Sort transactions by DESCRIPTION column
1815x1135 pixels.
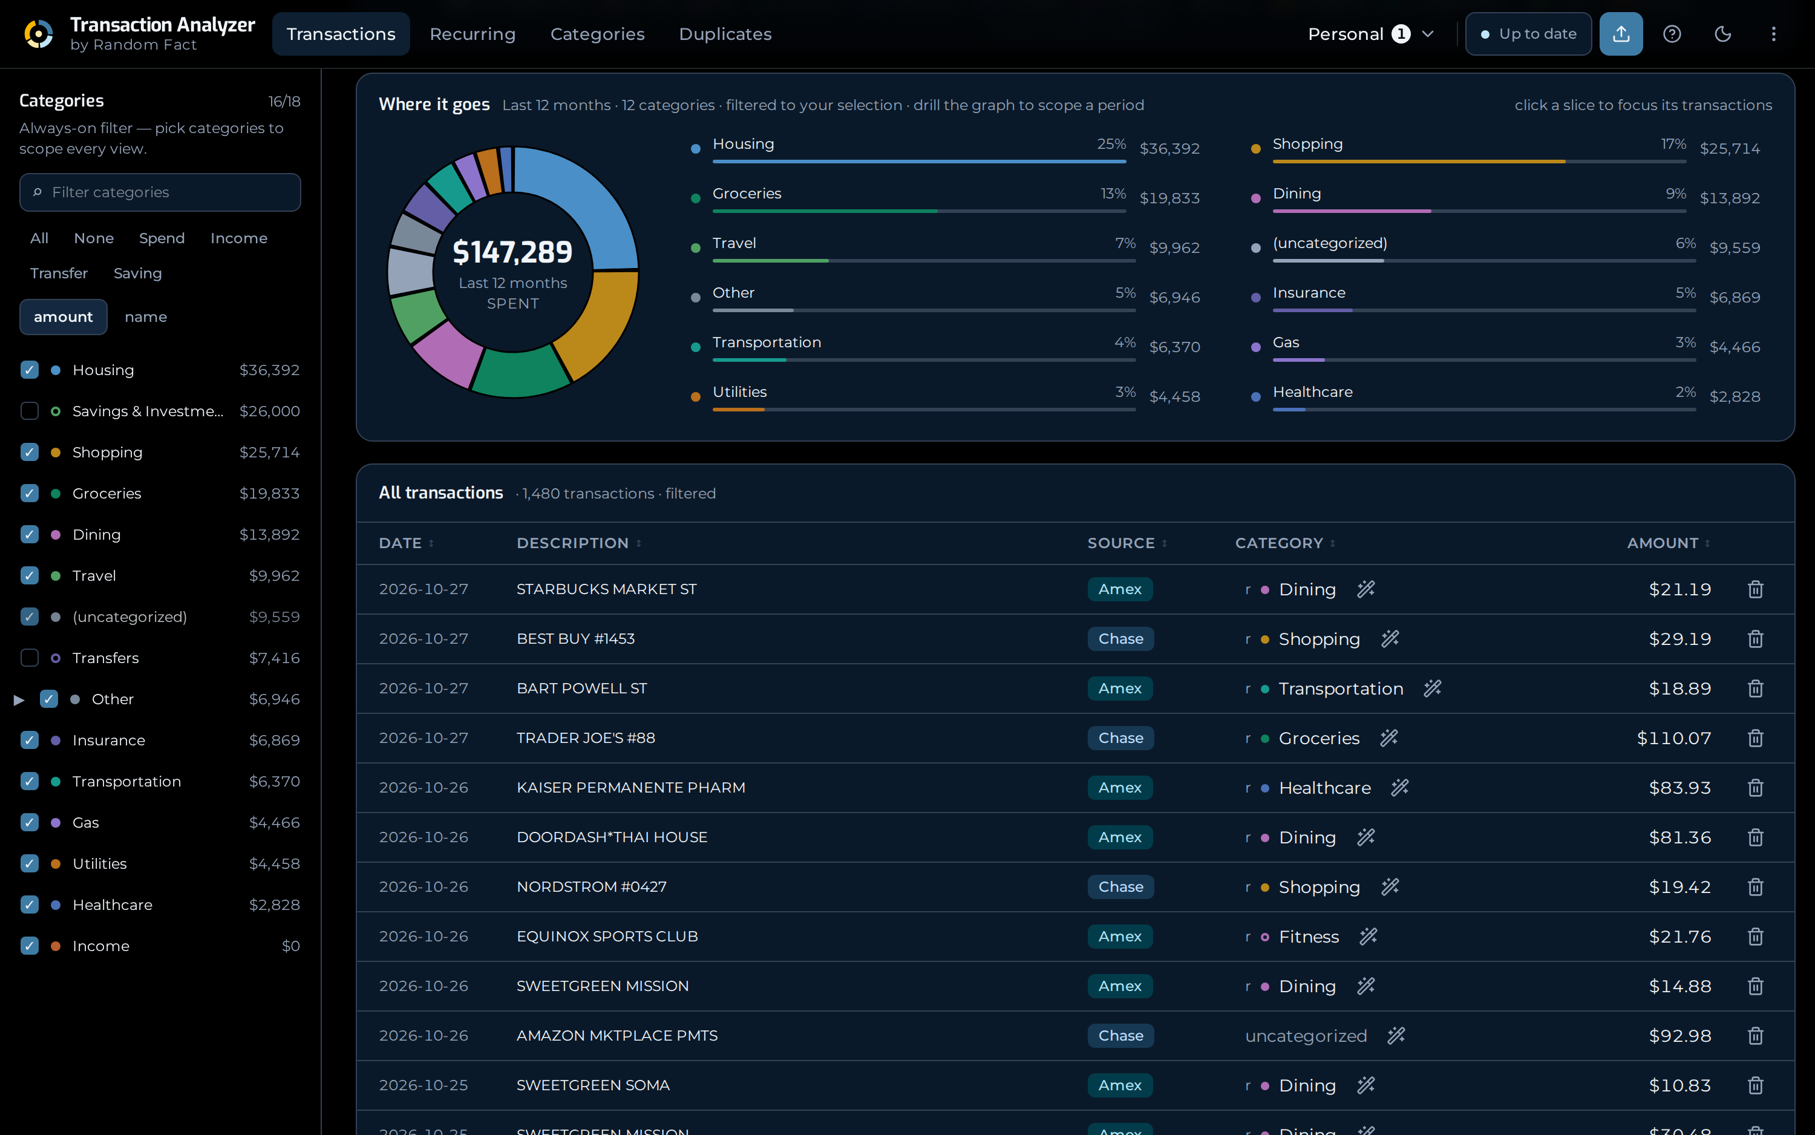click(579, 543)
